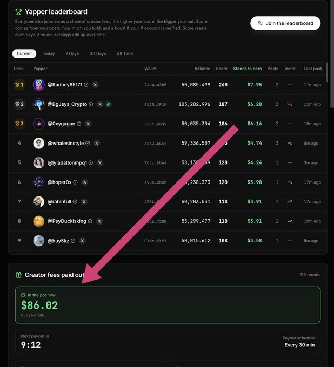Click verified check badge beside @Radhey65171
This screenshot has height=367, width=334.
click(86, 85)
